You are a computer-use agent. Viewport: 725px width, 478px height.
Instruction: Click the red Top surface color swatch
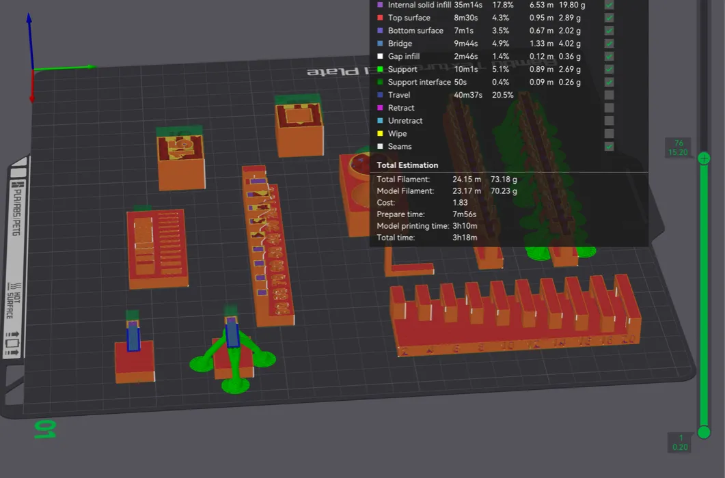click(x=380, y=18)
